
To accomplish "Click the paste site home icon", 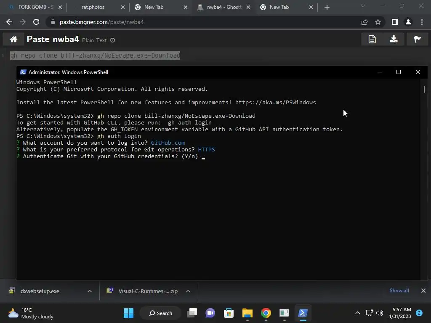I will point(13,39).
